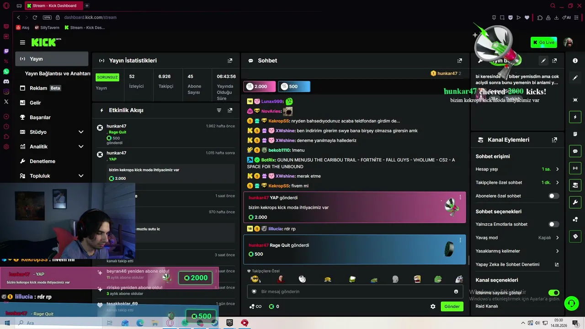Open Discord from the Opera sidebar

pos(6,81)
